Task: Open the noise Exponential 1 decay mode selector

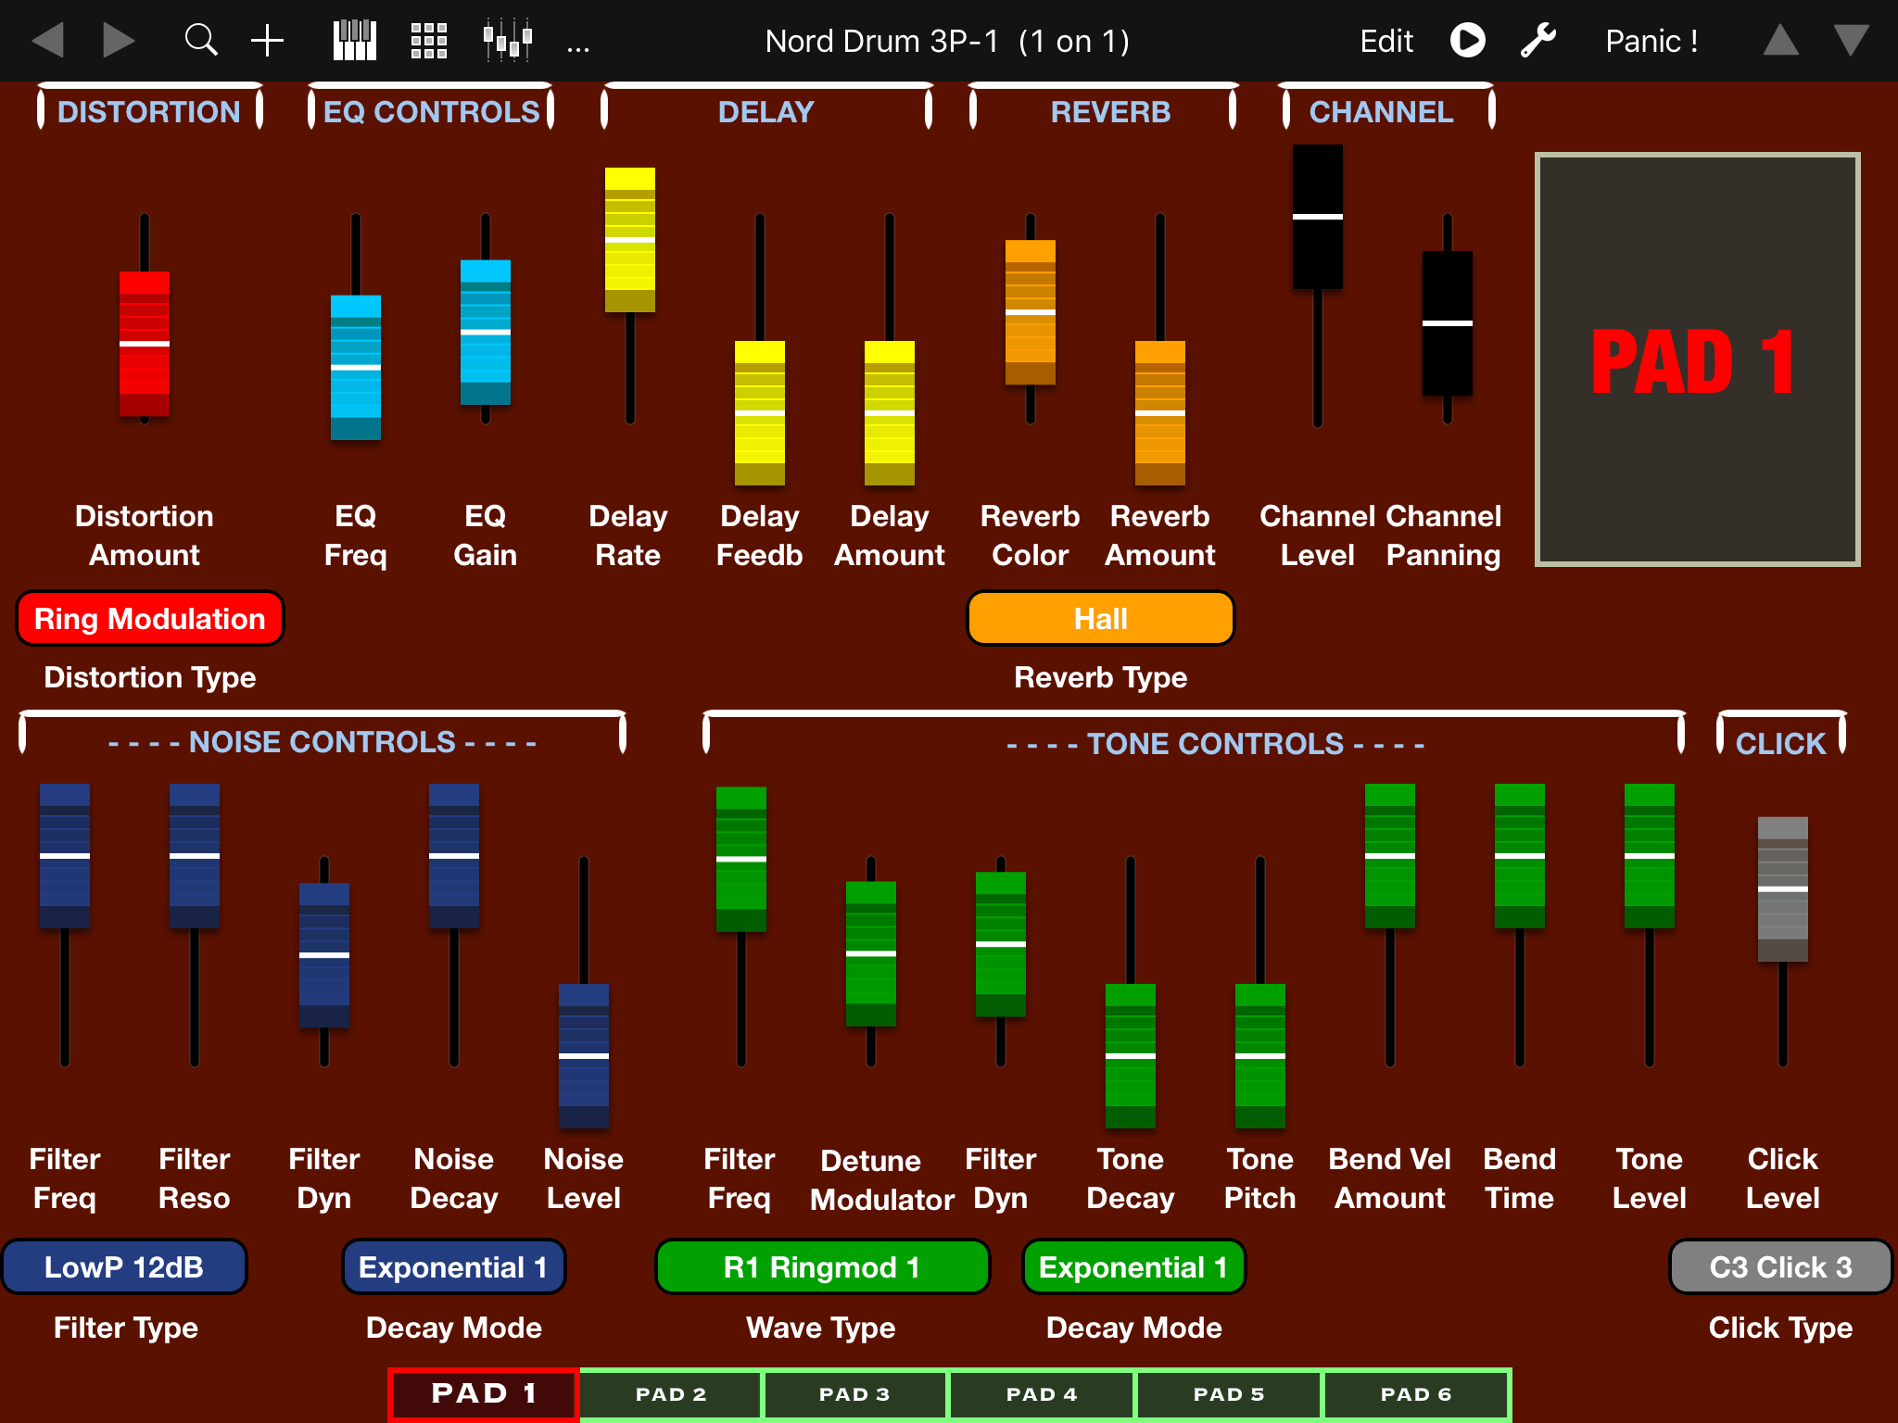Action: [x=453, y=1266]
